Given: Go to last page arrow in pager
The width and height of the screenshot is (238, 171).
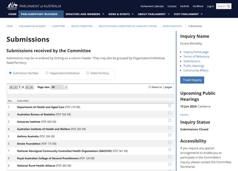Looking at the screenshot, I should click(x=31, y=87).
